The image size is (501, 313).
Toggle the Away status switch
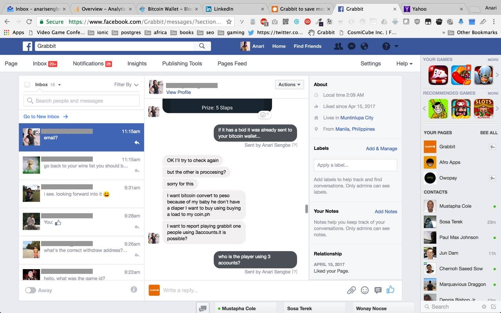31,290
